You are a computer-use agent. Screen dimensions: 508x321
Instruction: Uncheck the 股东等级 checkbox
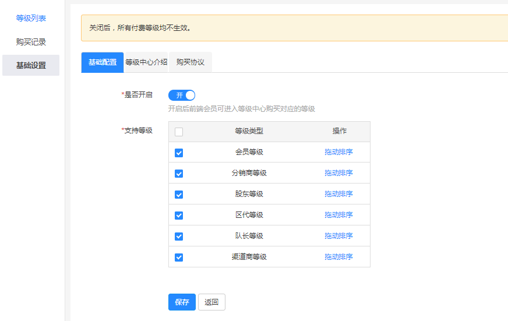(x=179, y=195)
